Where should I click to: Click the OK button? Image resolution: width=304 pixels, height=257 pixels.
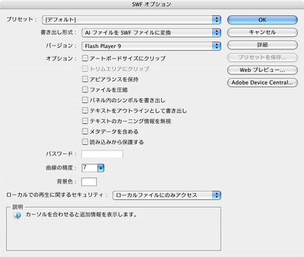263,20
